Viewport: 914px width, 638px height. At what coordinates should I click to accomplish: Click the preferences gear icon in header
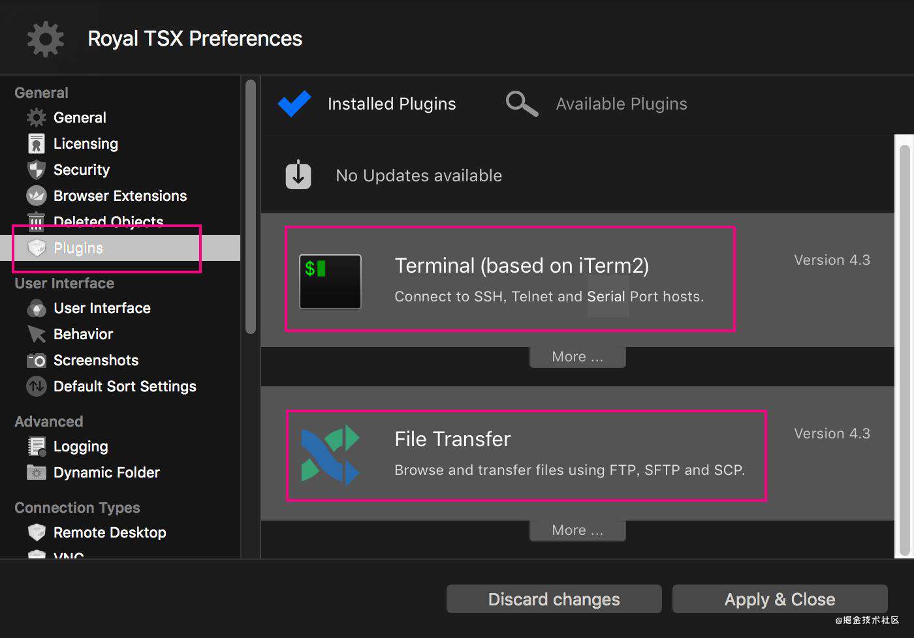(x=46, y=38)
